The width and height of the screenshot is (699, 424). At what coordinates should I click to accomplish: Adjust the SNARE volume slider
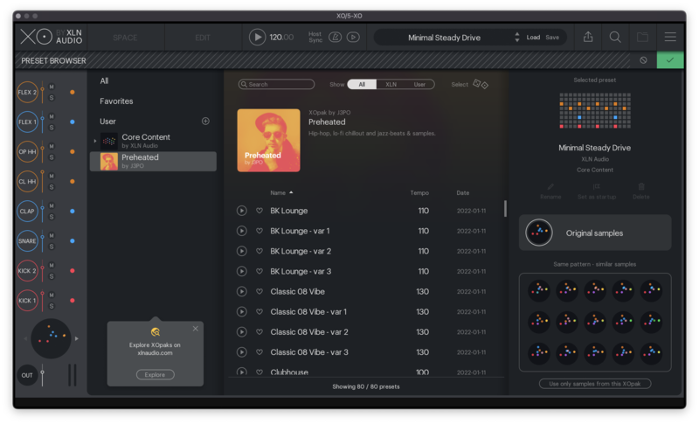(42, 240)
